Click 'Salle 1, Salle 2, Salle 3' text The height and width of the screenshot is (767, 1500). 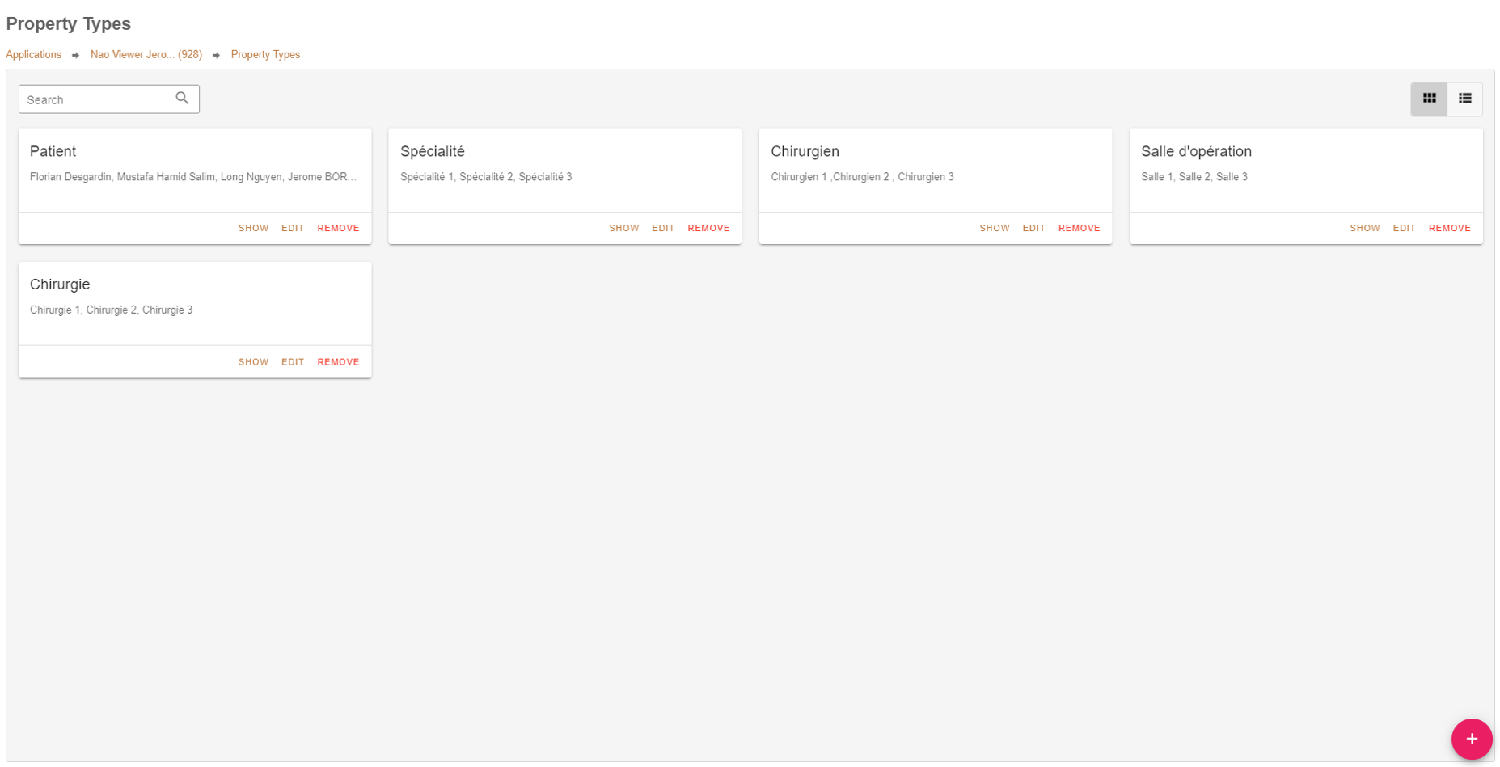click(1194, 177)
